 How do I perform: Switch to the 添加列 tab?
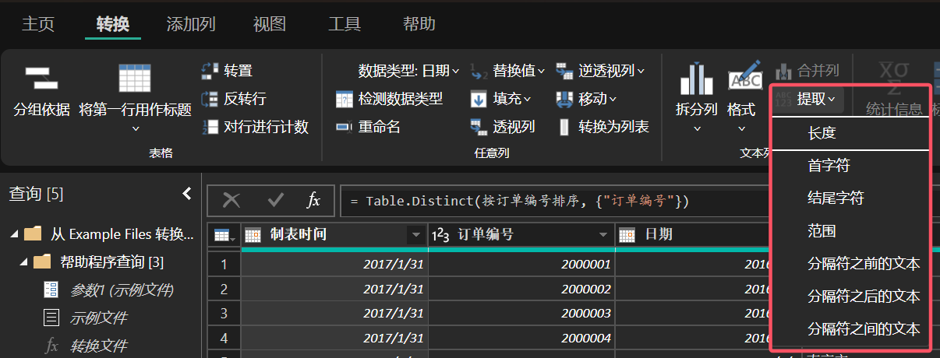pos(191,23)
